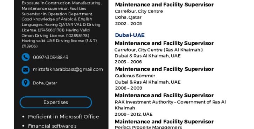
Task: Click the phone number 0097430348843
Action: coord(50,58)
